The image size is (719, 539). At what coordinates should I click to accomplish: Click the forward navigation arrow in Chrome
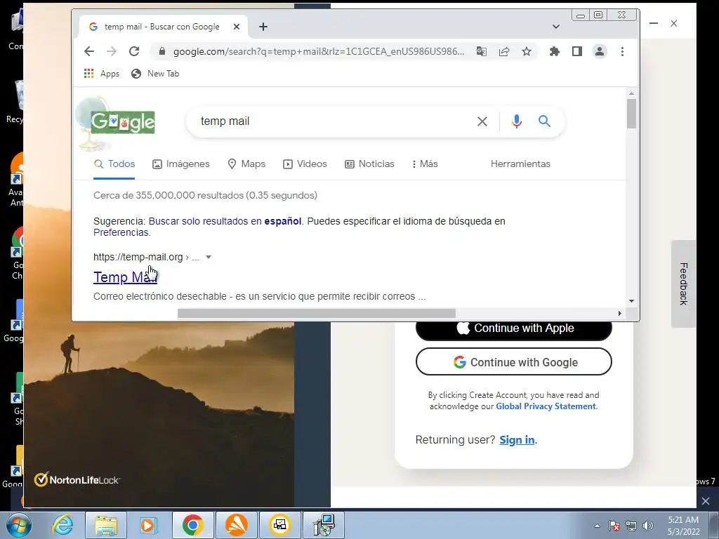click(112, 51)
